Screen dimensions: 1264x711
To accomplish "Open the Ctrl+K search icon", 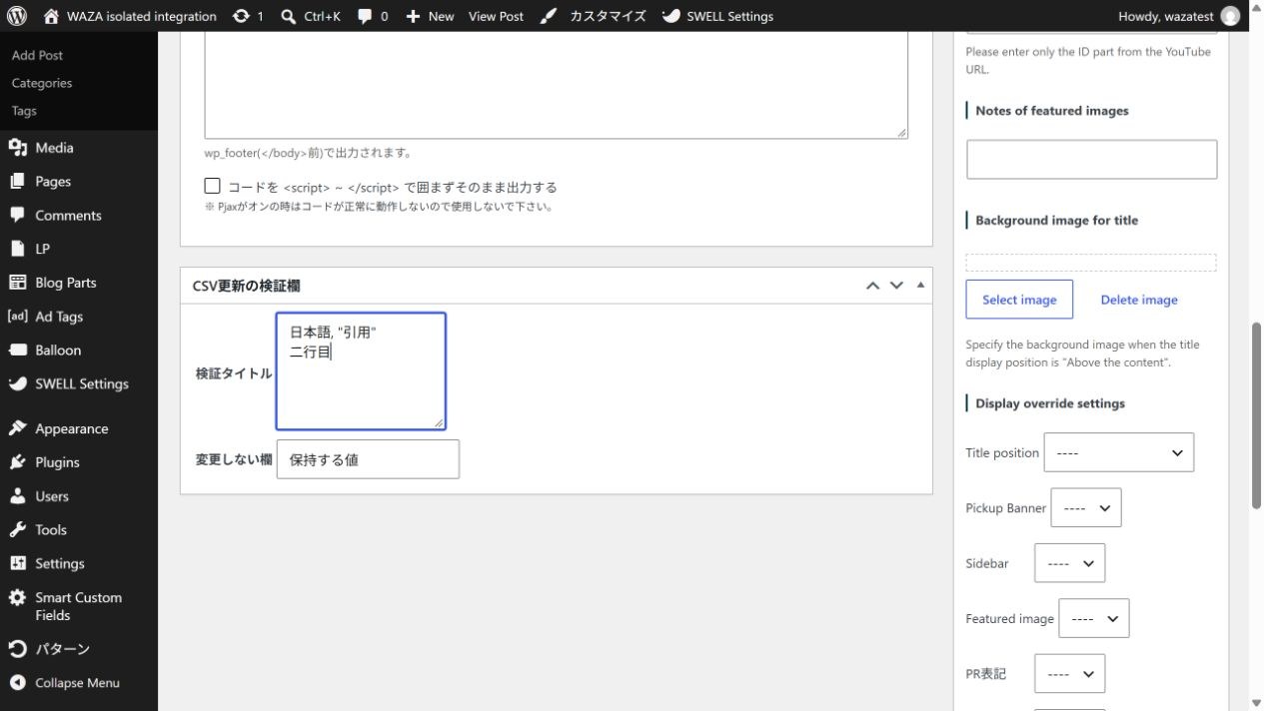I will pos(289,16).
